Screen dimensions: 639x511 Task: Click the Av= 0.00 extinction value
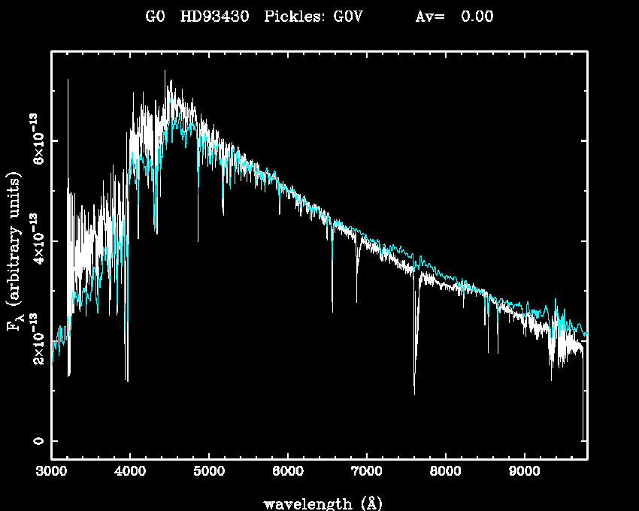tap(455, 17)
